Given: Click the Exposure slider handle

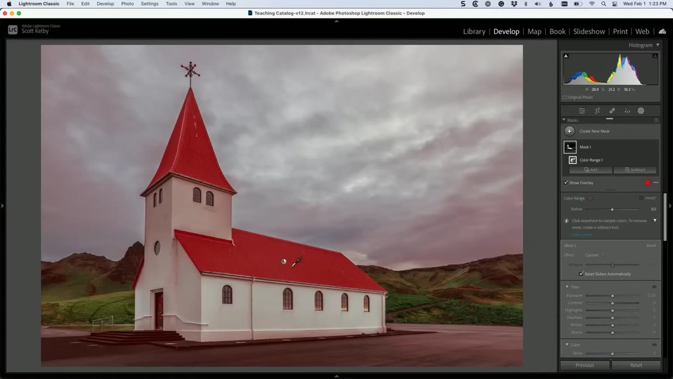Looking at the screenshot, I should (x=612, y=295).
